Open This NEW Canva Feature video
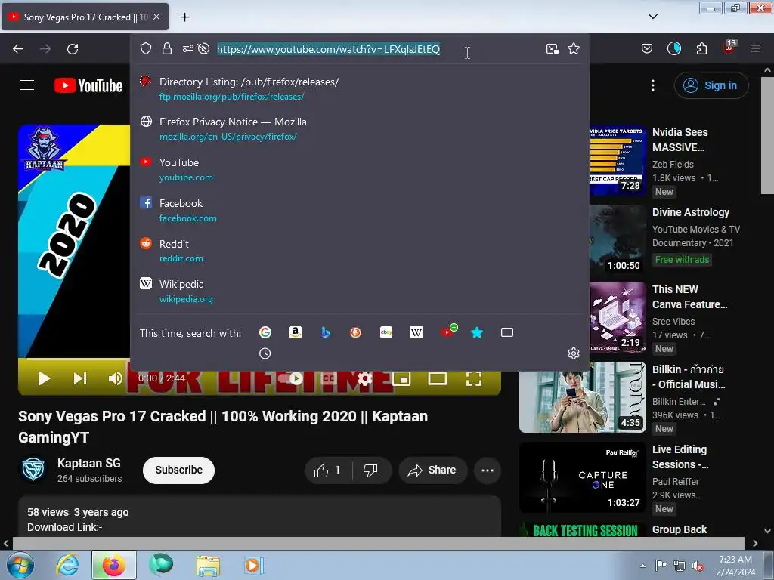774x580 pixels. pyautogui.click(x=689, y=297)
